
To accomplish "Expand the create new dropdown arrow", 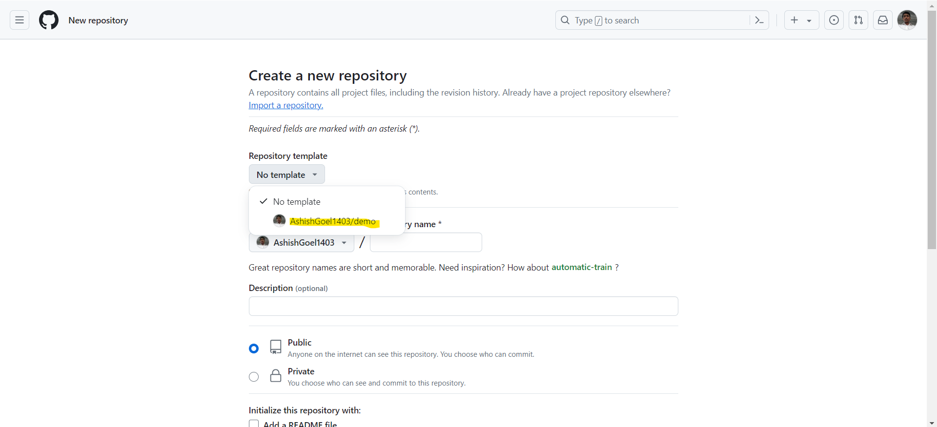I will pyautogui.click(x=809, y=20).
